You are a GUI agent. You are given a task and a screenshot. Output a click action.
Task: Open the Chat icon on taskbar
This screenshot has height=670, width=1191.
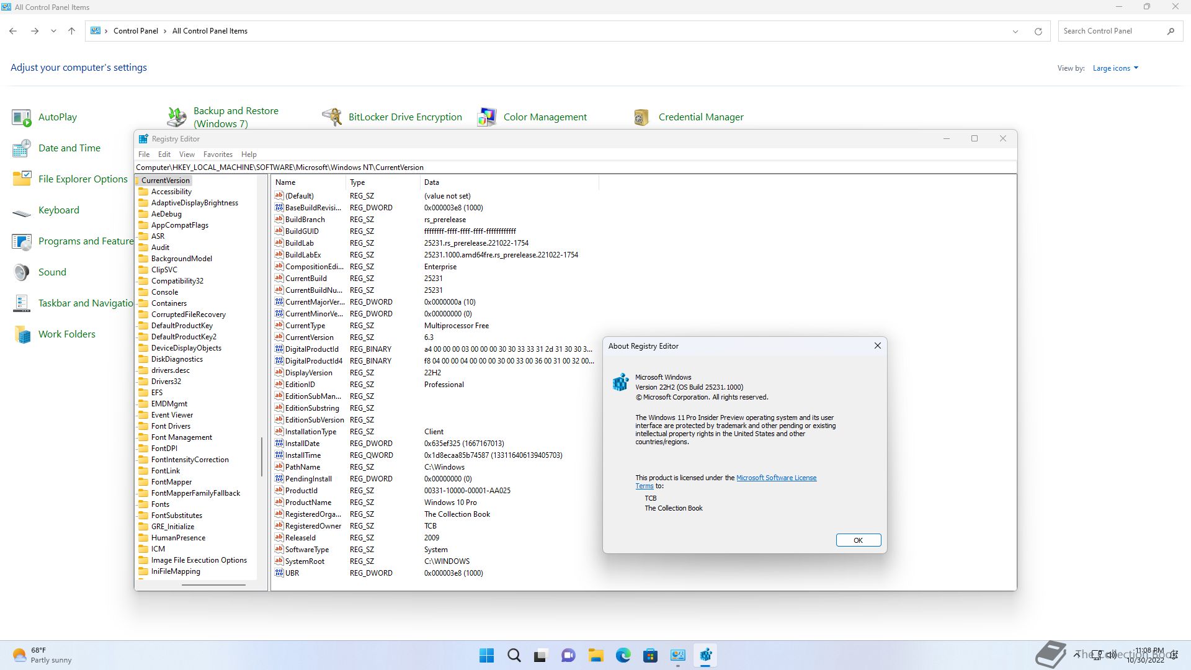point(568,655)
